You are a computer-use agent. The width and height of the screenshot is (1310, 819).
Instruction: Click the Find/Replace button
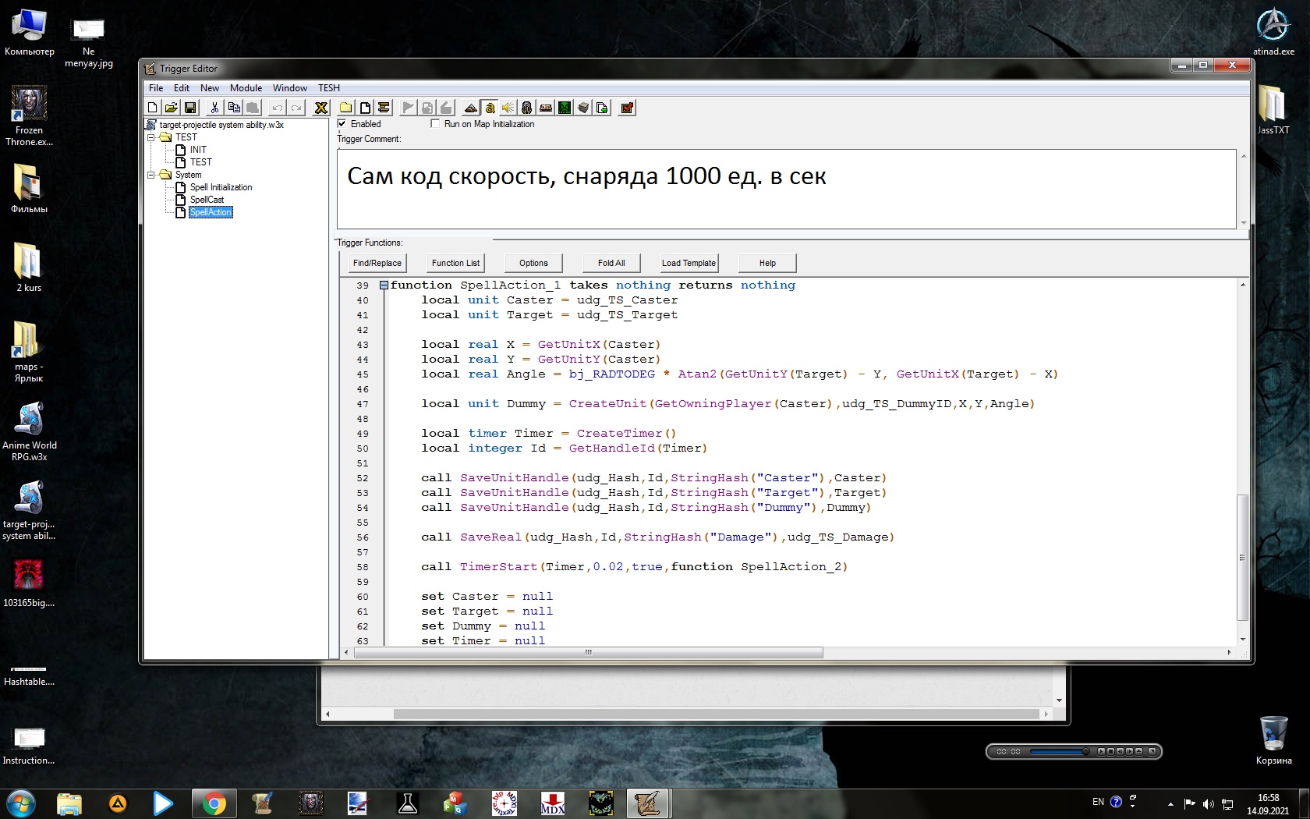377,263
